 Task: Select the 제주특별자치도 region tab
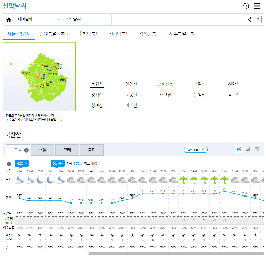tap(183, 34)
